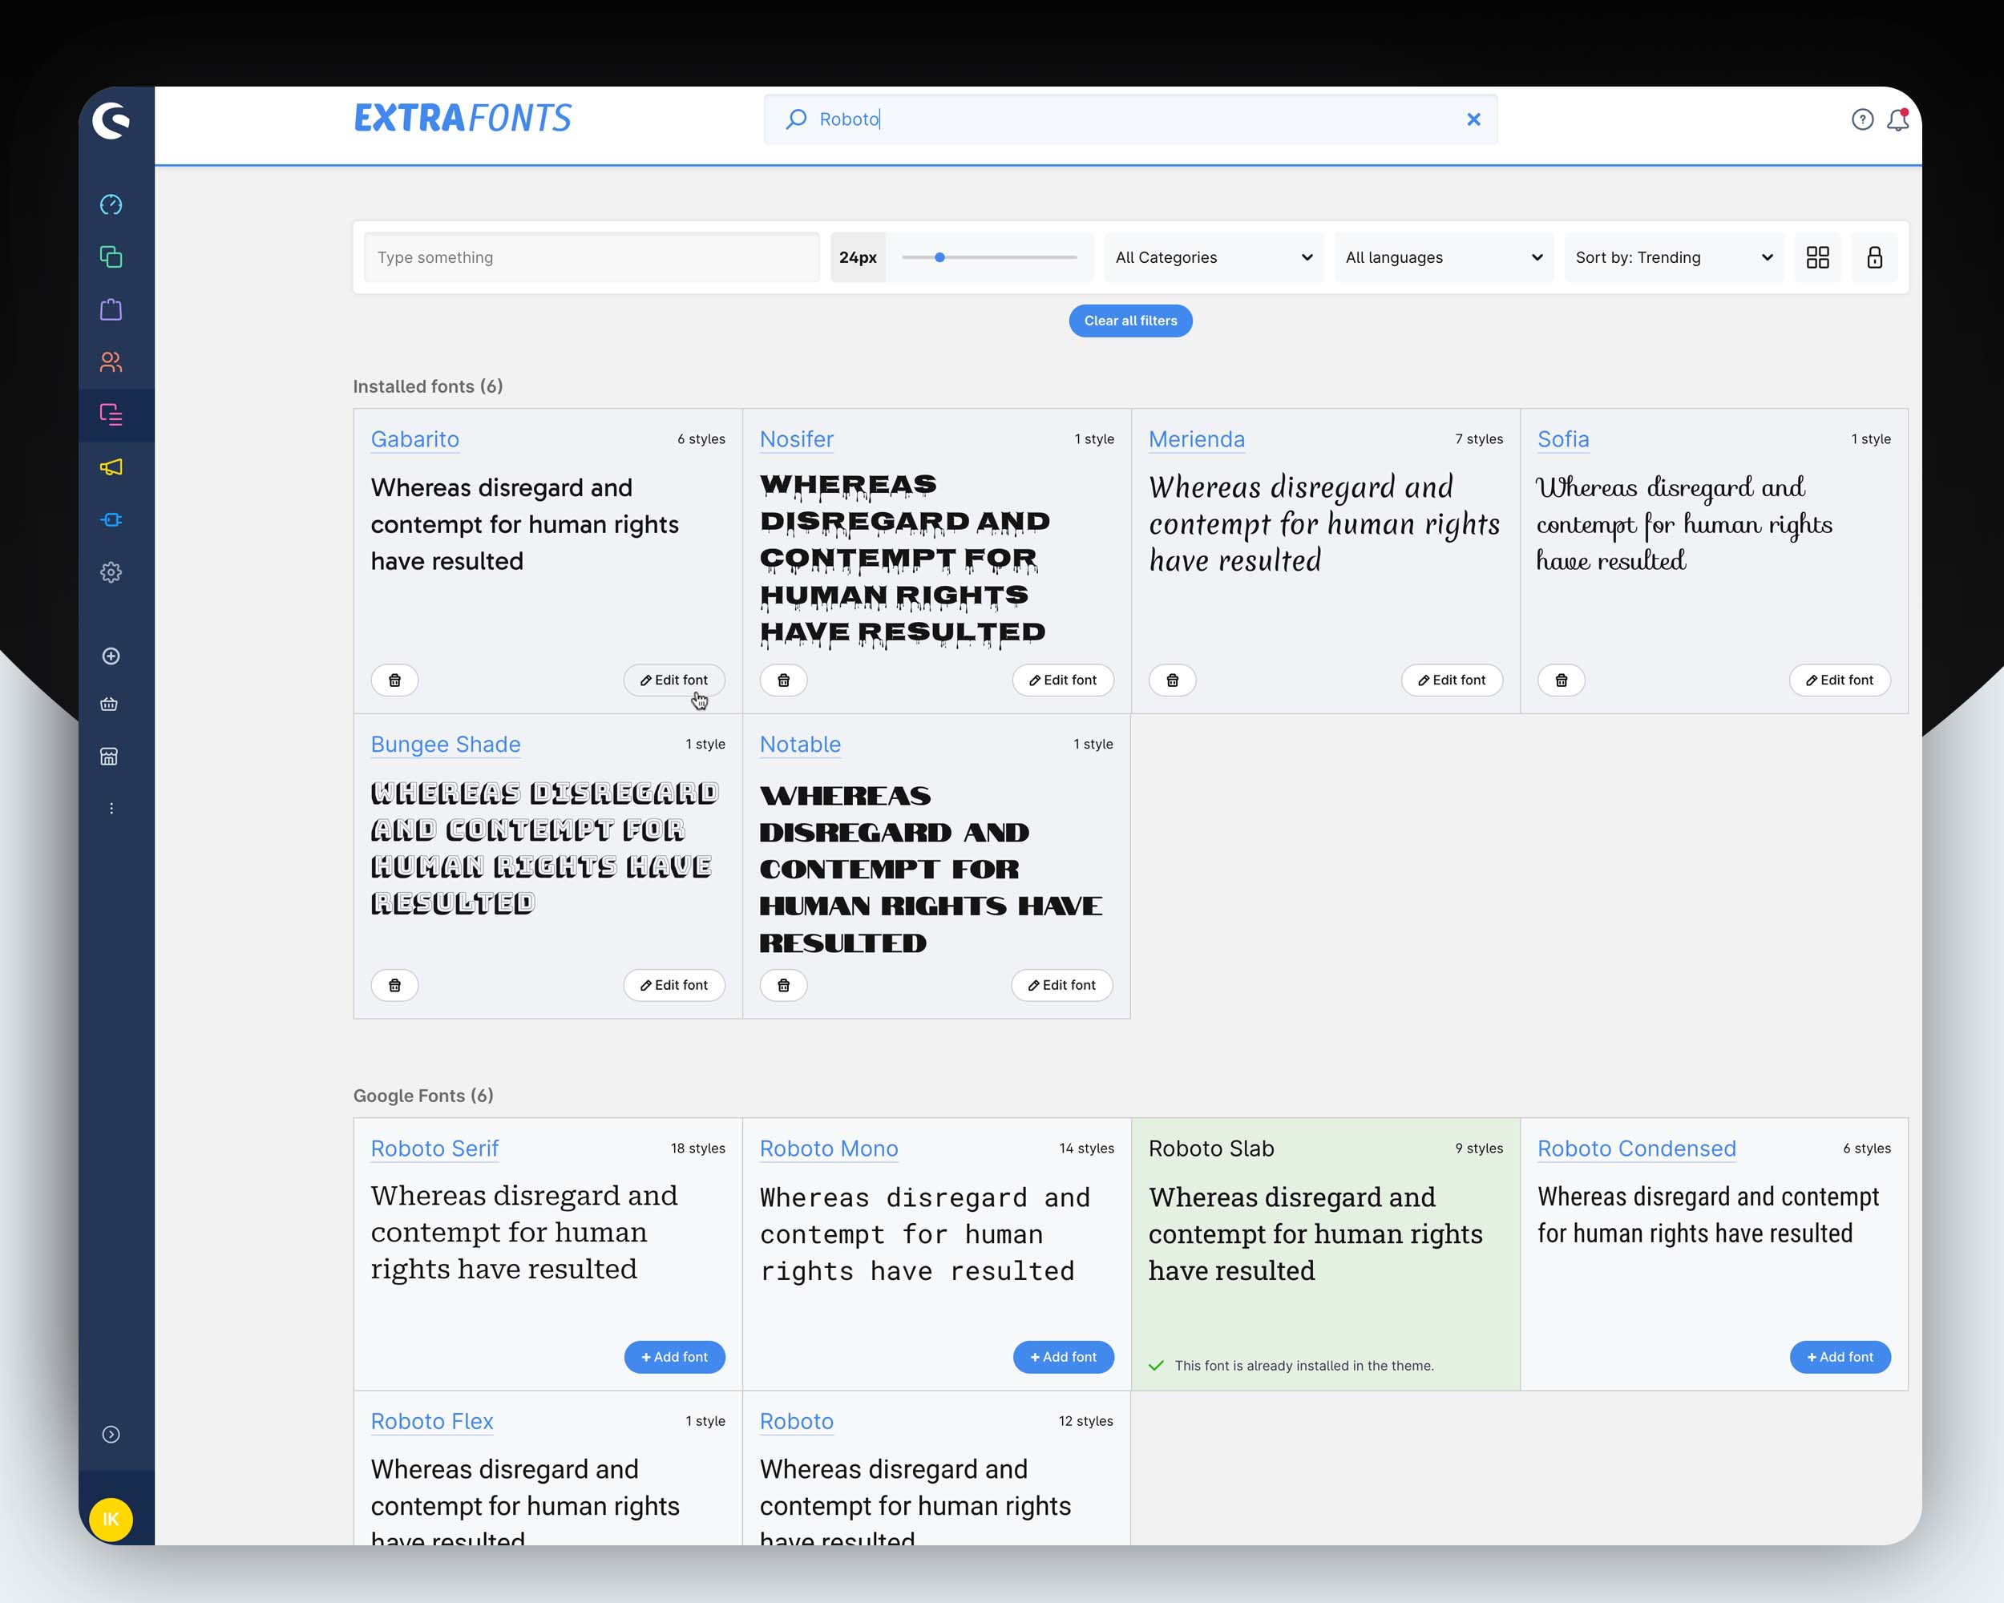Delete the Sofia font with trash icon

(1562, 680)
